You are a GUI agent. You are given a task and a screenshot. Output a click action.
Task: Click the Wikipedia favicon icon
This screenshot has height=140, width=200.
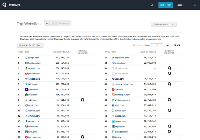[26, 79]
